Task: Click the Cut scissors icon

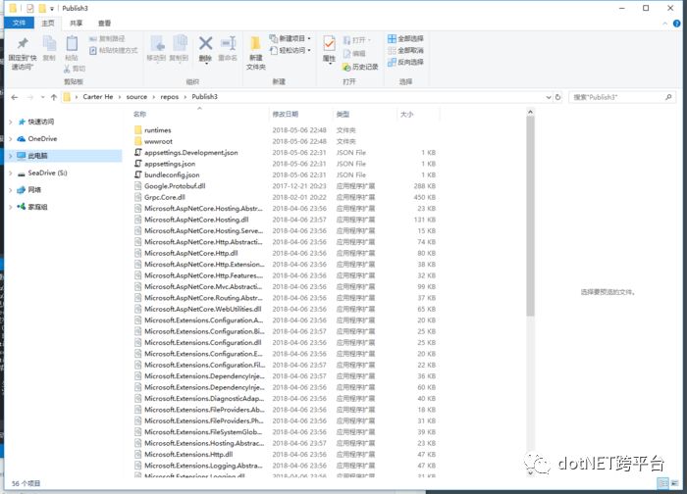Action: (67, 69)
